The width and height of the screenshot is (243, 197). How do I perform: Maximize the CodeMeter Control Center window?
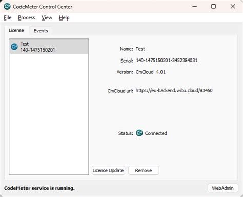point(213,7)
